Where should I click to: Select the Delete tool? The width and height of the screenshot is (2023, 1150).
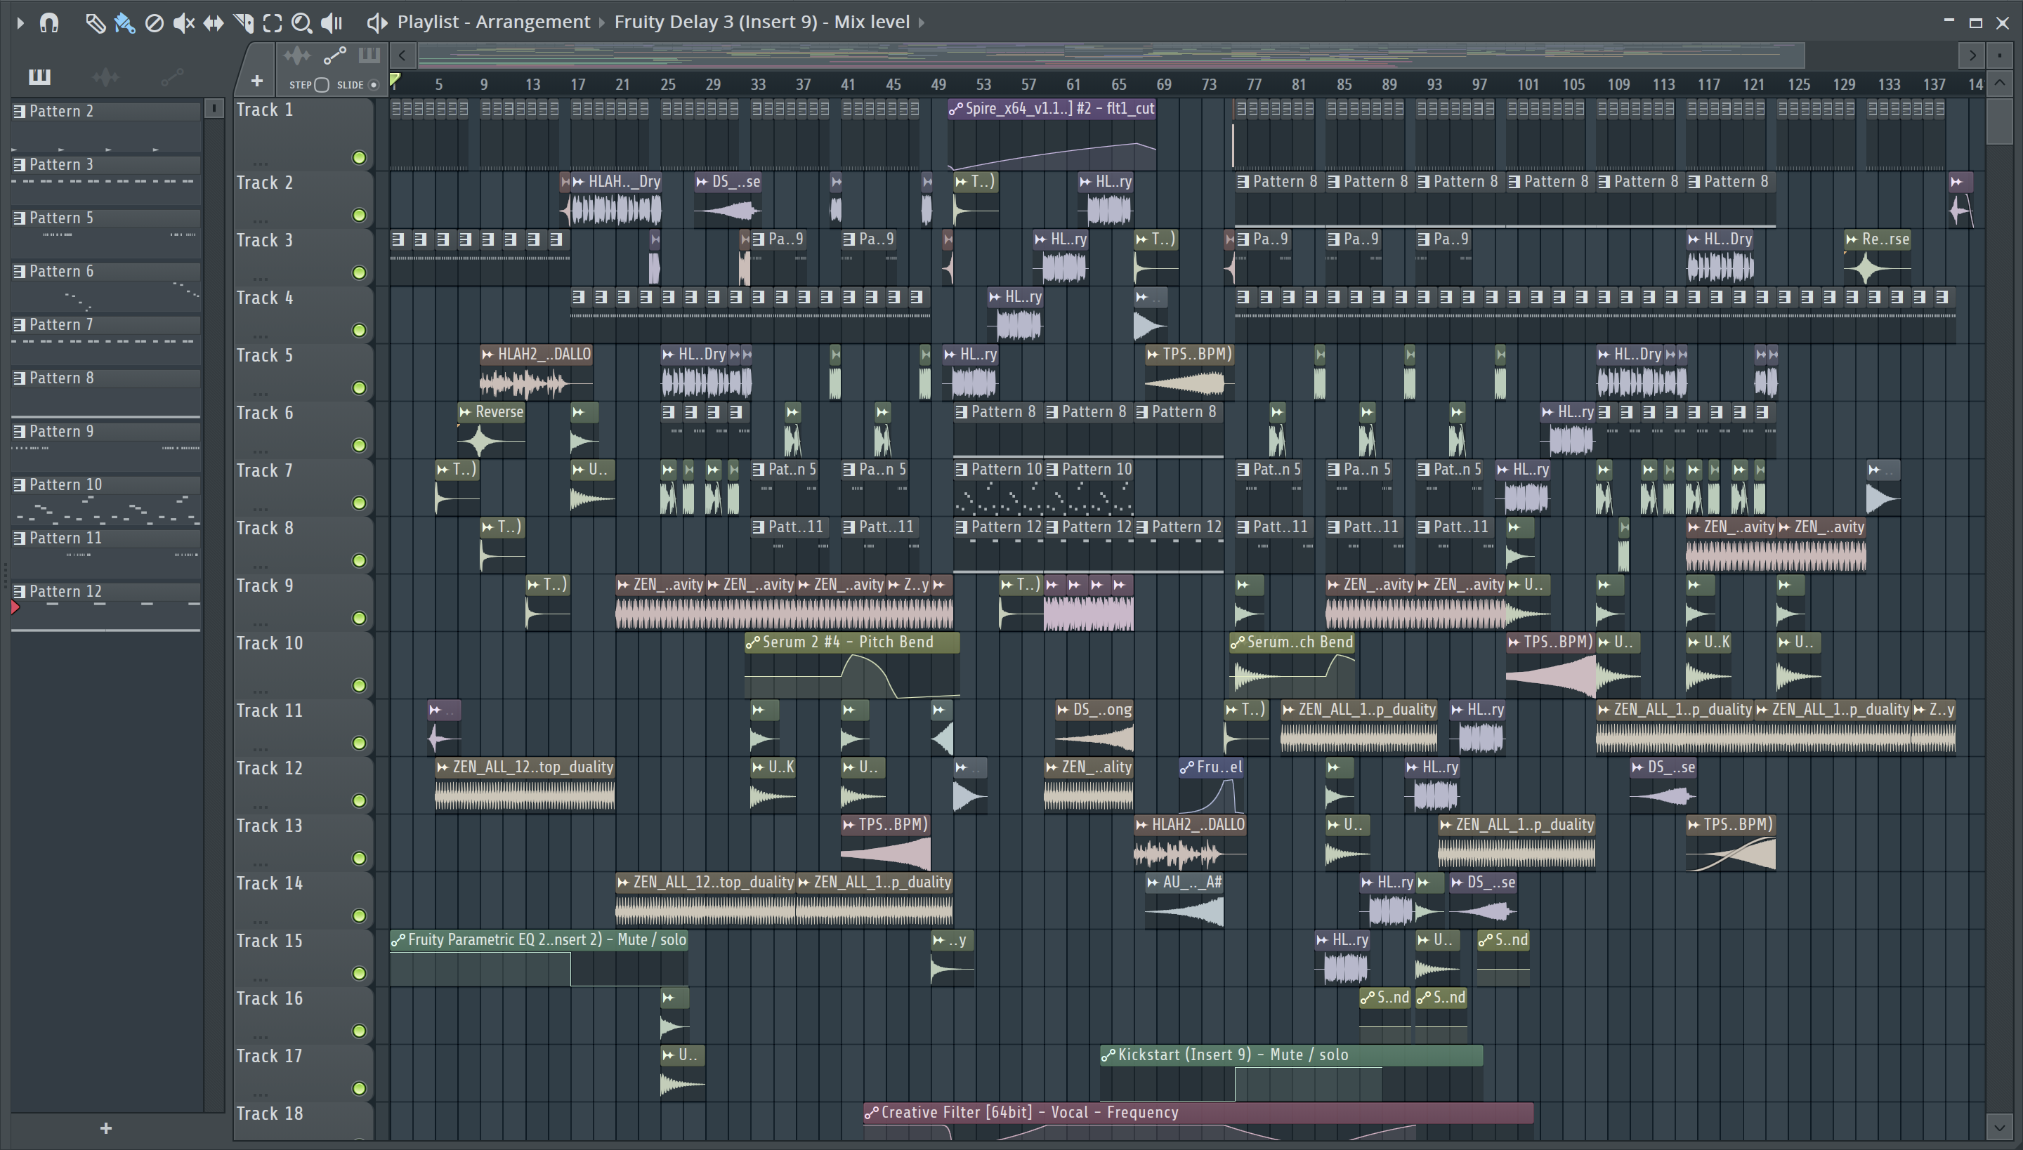(x=154, y=23)
